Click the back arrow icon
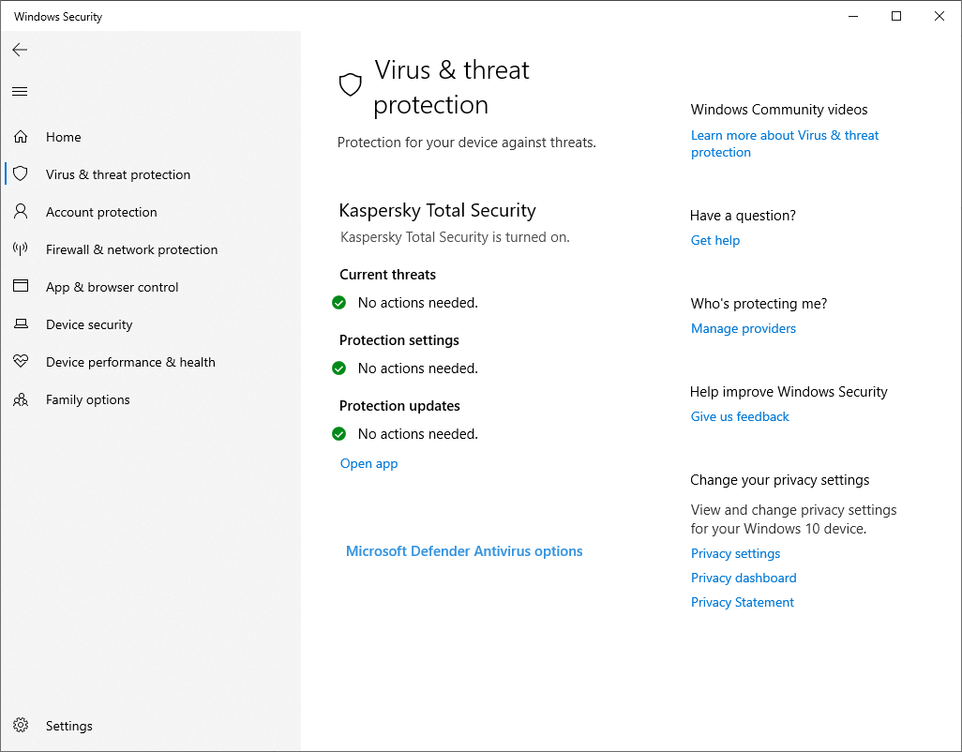This screenshot has height=752, width=962. [x=20, y=50]
